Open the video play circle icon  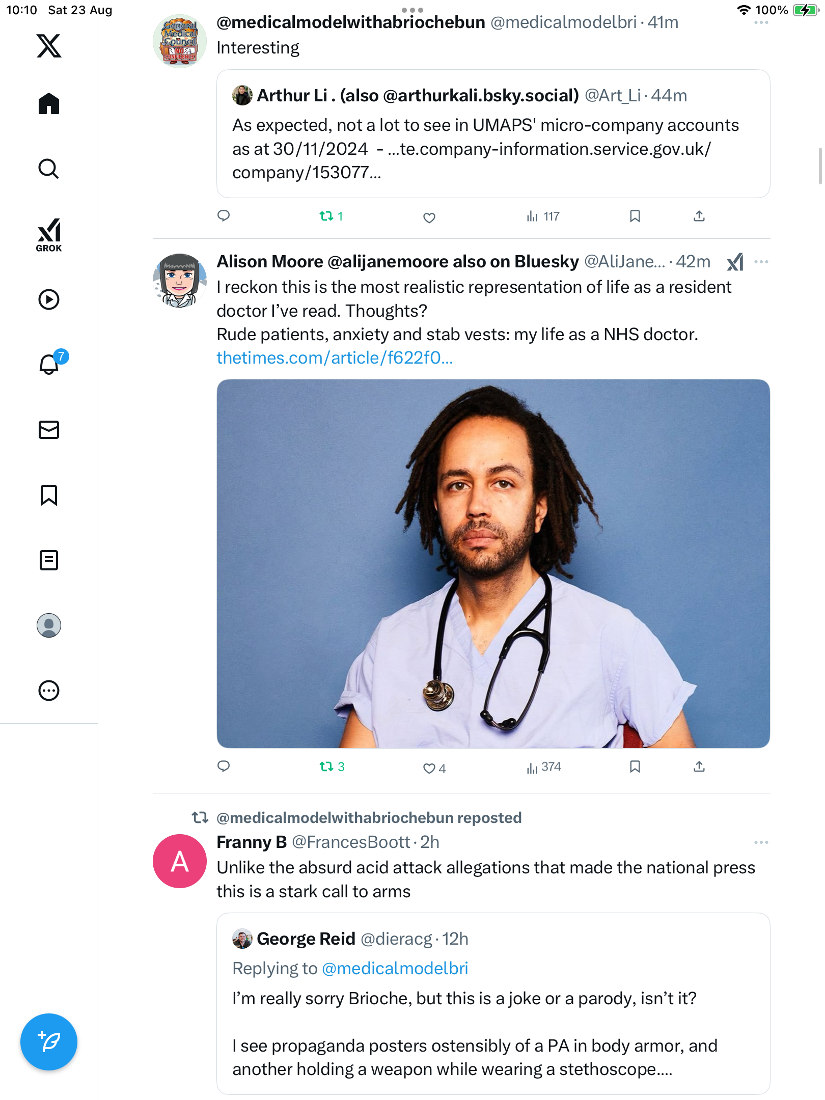[x=49, y=299]
